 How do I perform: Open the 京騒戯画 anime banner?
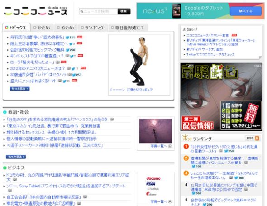pos(221,97)
